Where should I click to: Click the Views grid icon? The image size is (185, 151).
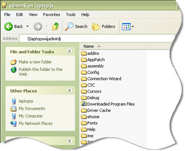coord(126,26)
